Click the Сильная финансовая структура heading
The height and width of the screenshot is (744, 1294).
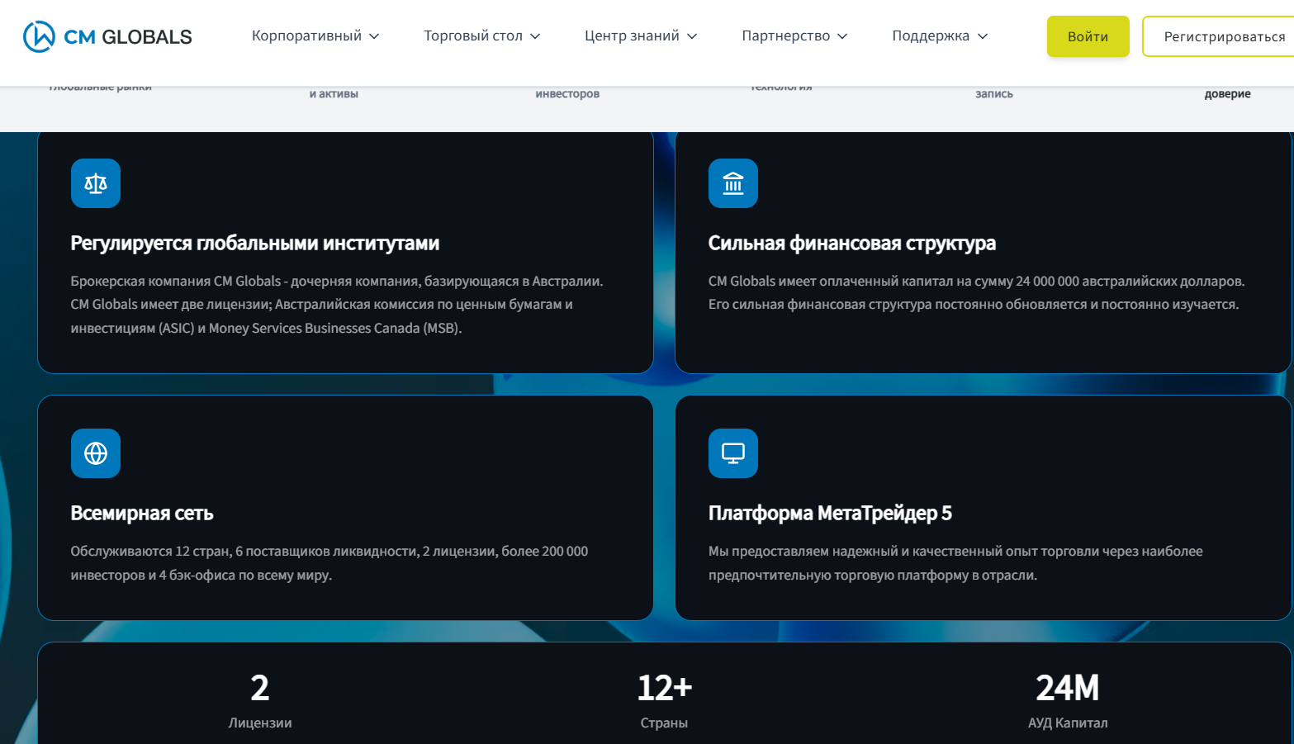tap(851, 244)
